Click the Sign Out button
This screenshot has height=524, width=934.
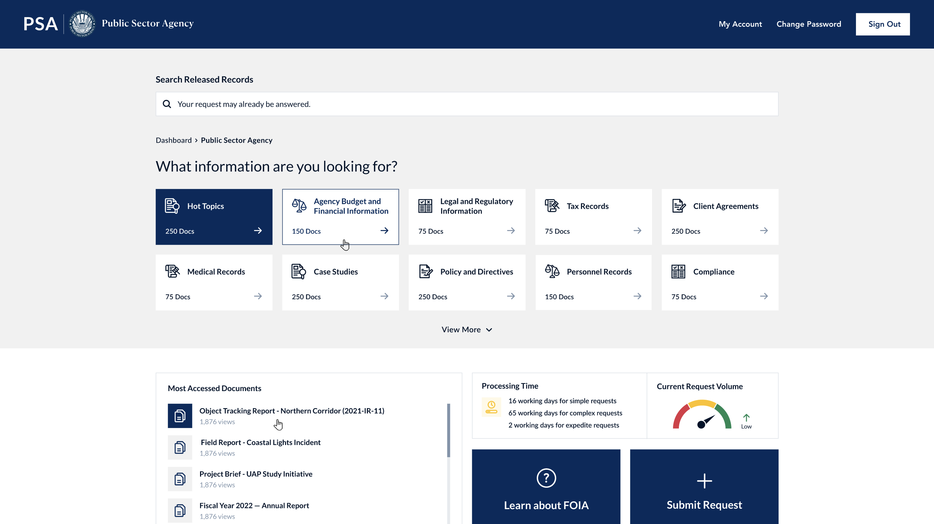[883, 24]
